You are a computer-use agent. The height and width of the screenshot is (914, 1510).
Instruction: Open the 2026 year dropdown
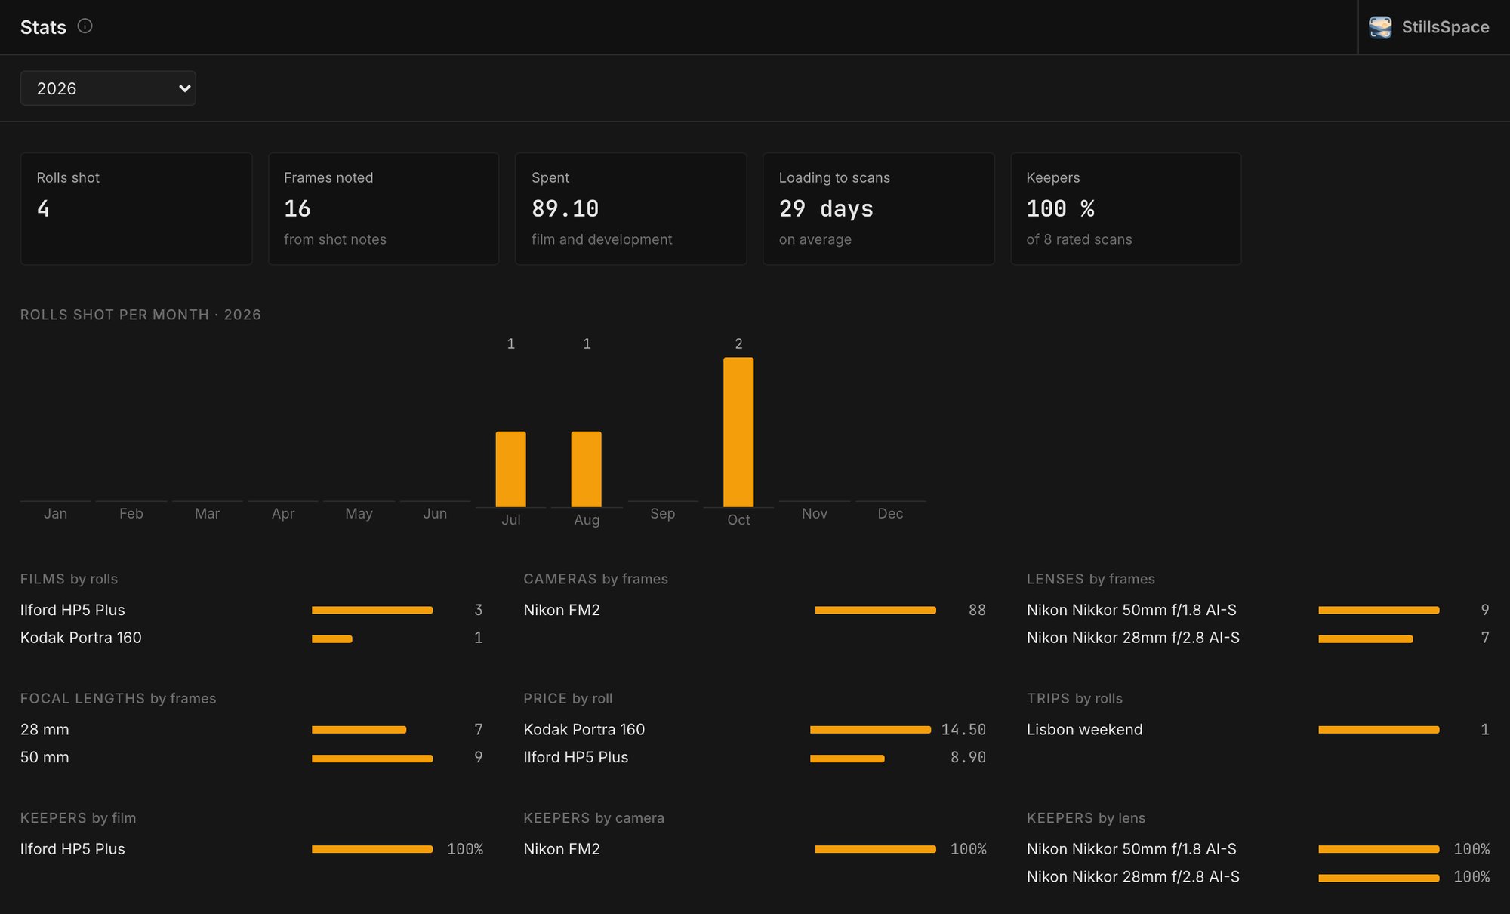pyautogui.click(x=108, y=88)
